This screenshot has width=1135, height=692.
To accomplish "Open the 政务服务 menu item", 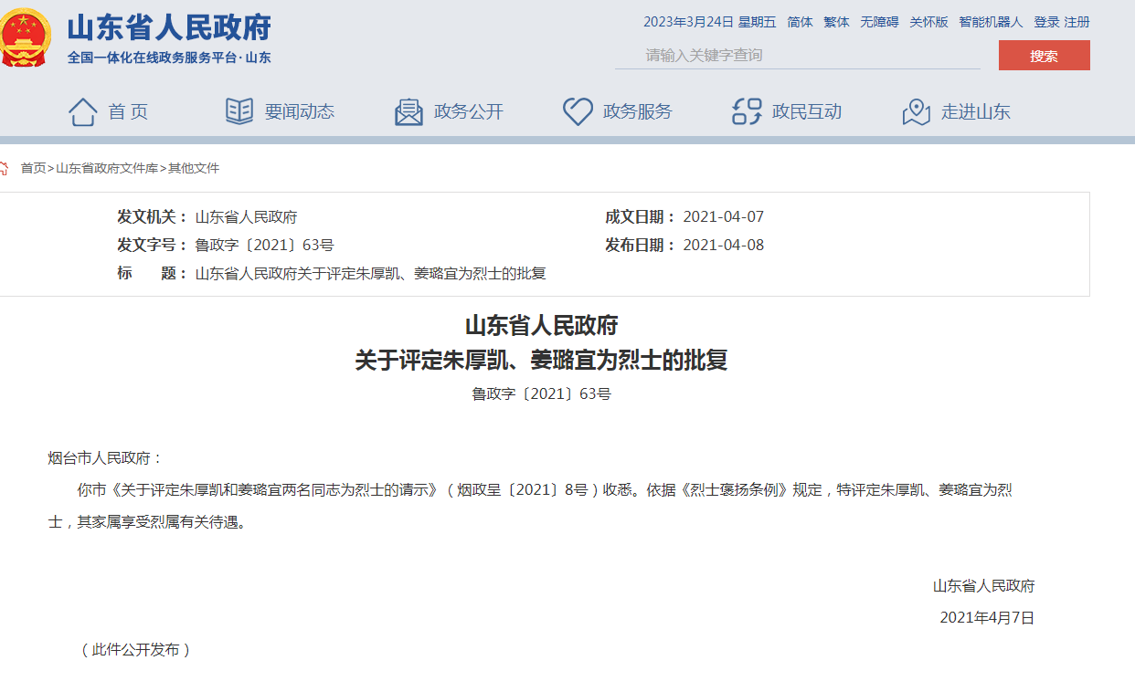I will point(638,111).
